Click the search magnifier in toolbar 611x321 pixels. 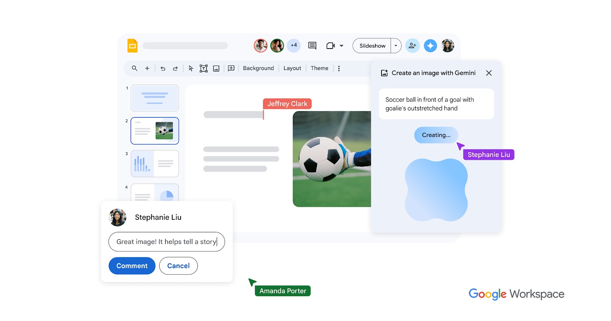[134, 68]
